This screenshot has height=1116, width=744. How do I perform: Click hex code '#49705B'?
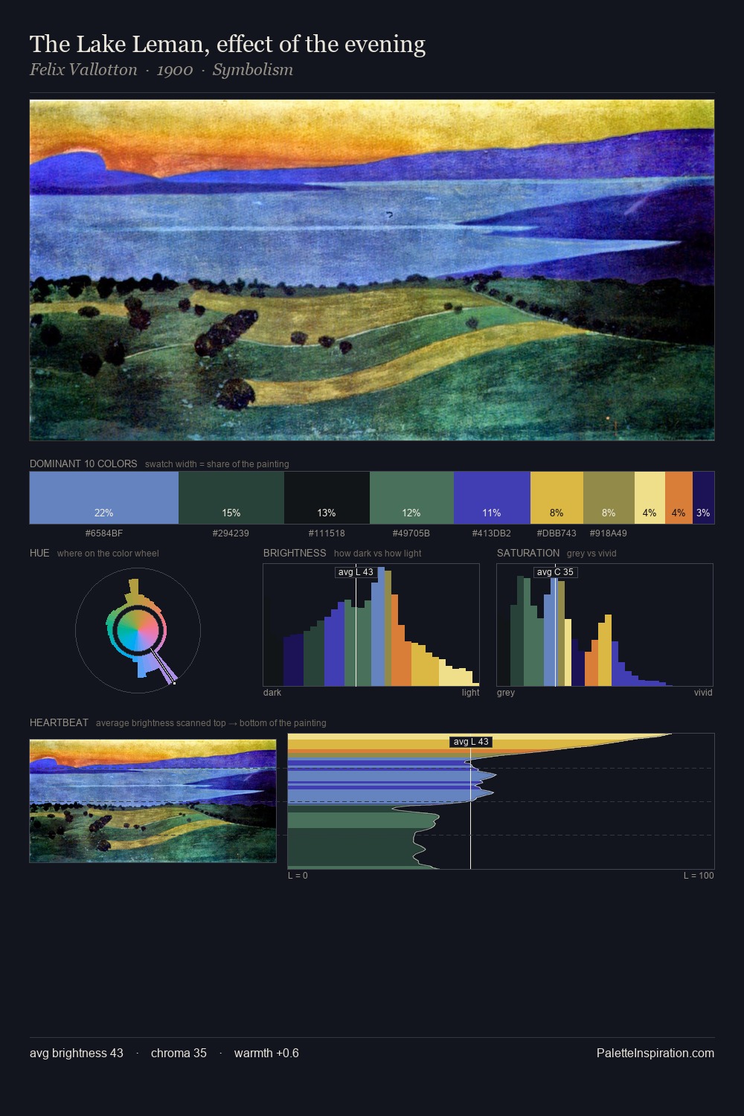pyautogui.click(x=411, y=533)
